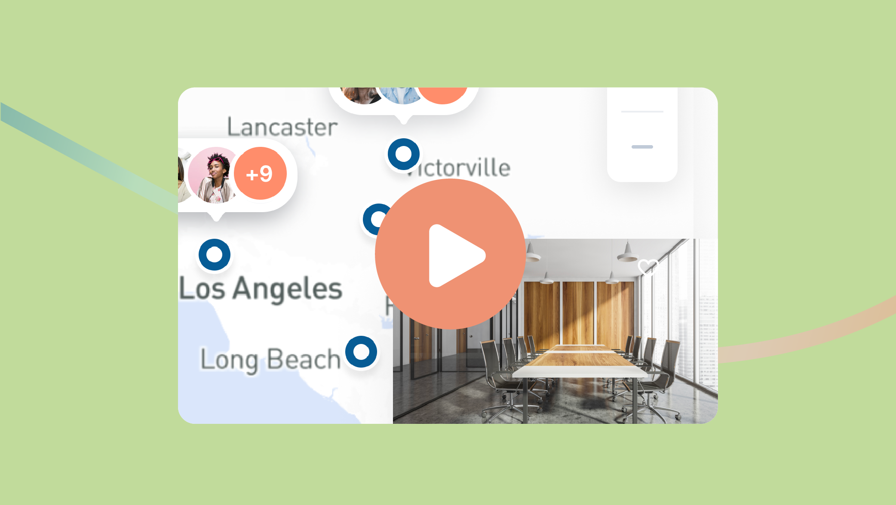Click the Long Beach map marker icon
This screenshot has width=896, height=505.
click(364, 351)
